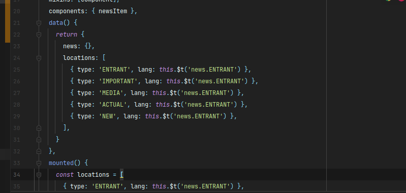Click the 'ACTUAL' type string

point(113,105)
